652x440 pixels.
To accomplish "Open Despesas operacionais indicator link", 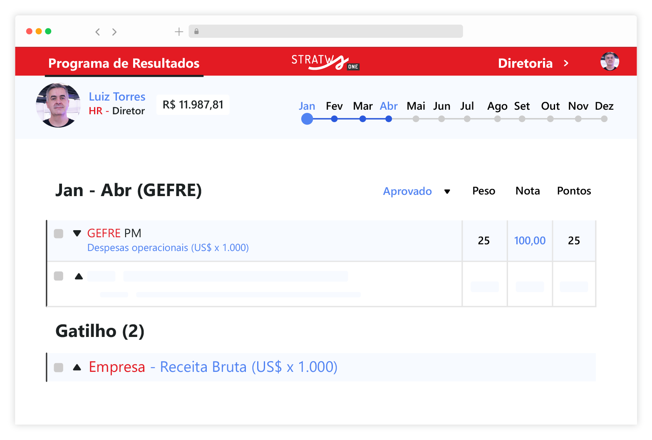I will pyautogui.click(x=168, y=248).
